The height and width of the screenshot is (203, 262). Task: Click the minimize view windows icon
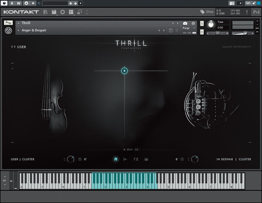(80, 12)
